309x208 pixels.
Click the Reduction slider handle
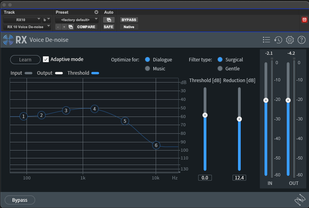tap(239, 119)
